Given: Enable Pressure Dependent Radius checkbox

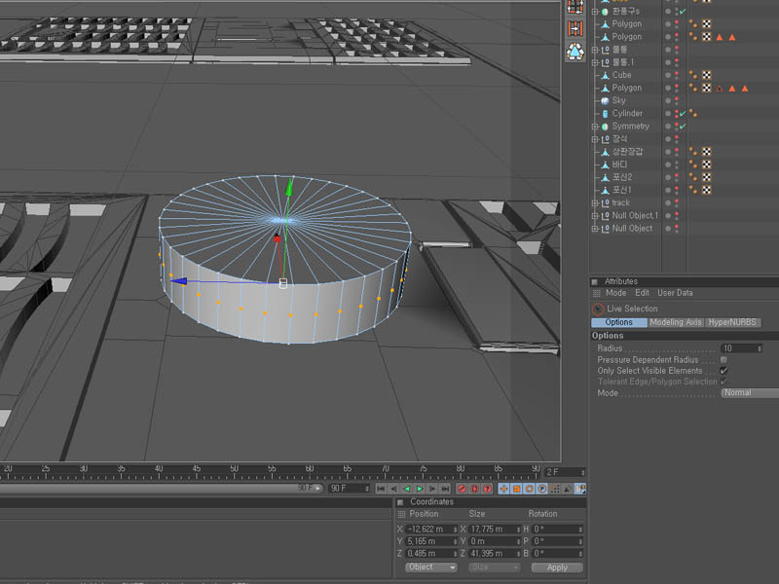Looking at the screenshot, I should (723, 360).
